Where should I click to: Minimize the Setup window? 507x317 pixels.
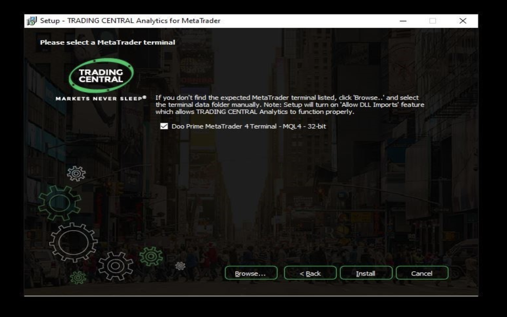tap(403, 21)
